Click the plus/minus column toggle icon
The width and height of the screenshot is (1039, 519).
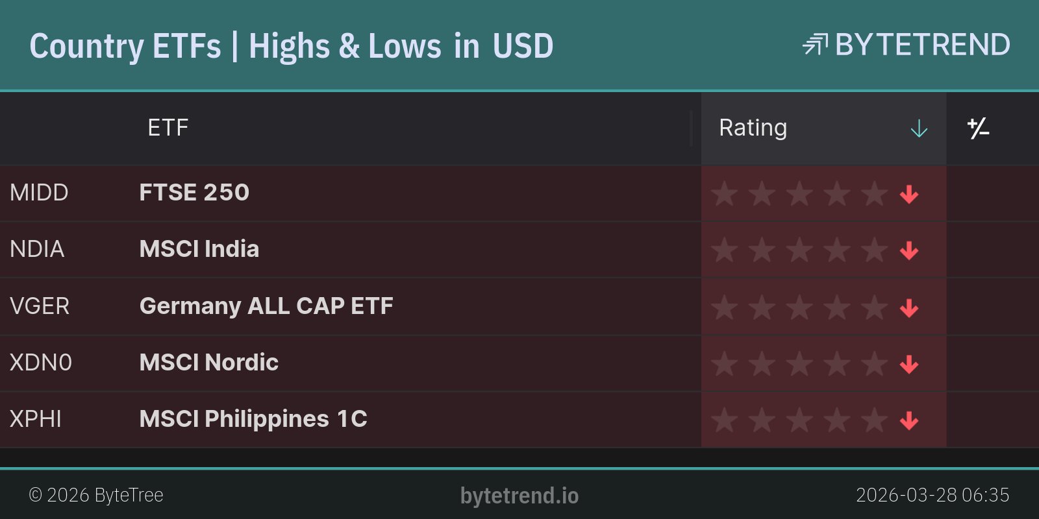tap(978, 128)
